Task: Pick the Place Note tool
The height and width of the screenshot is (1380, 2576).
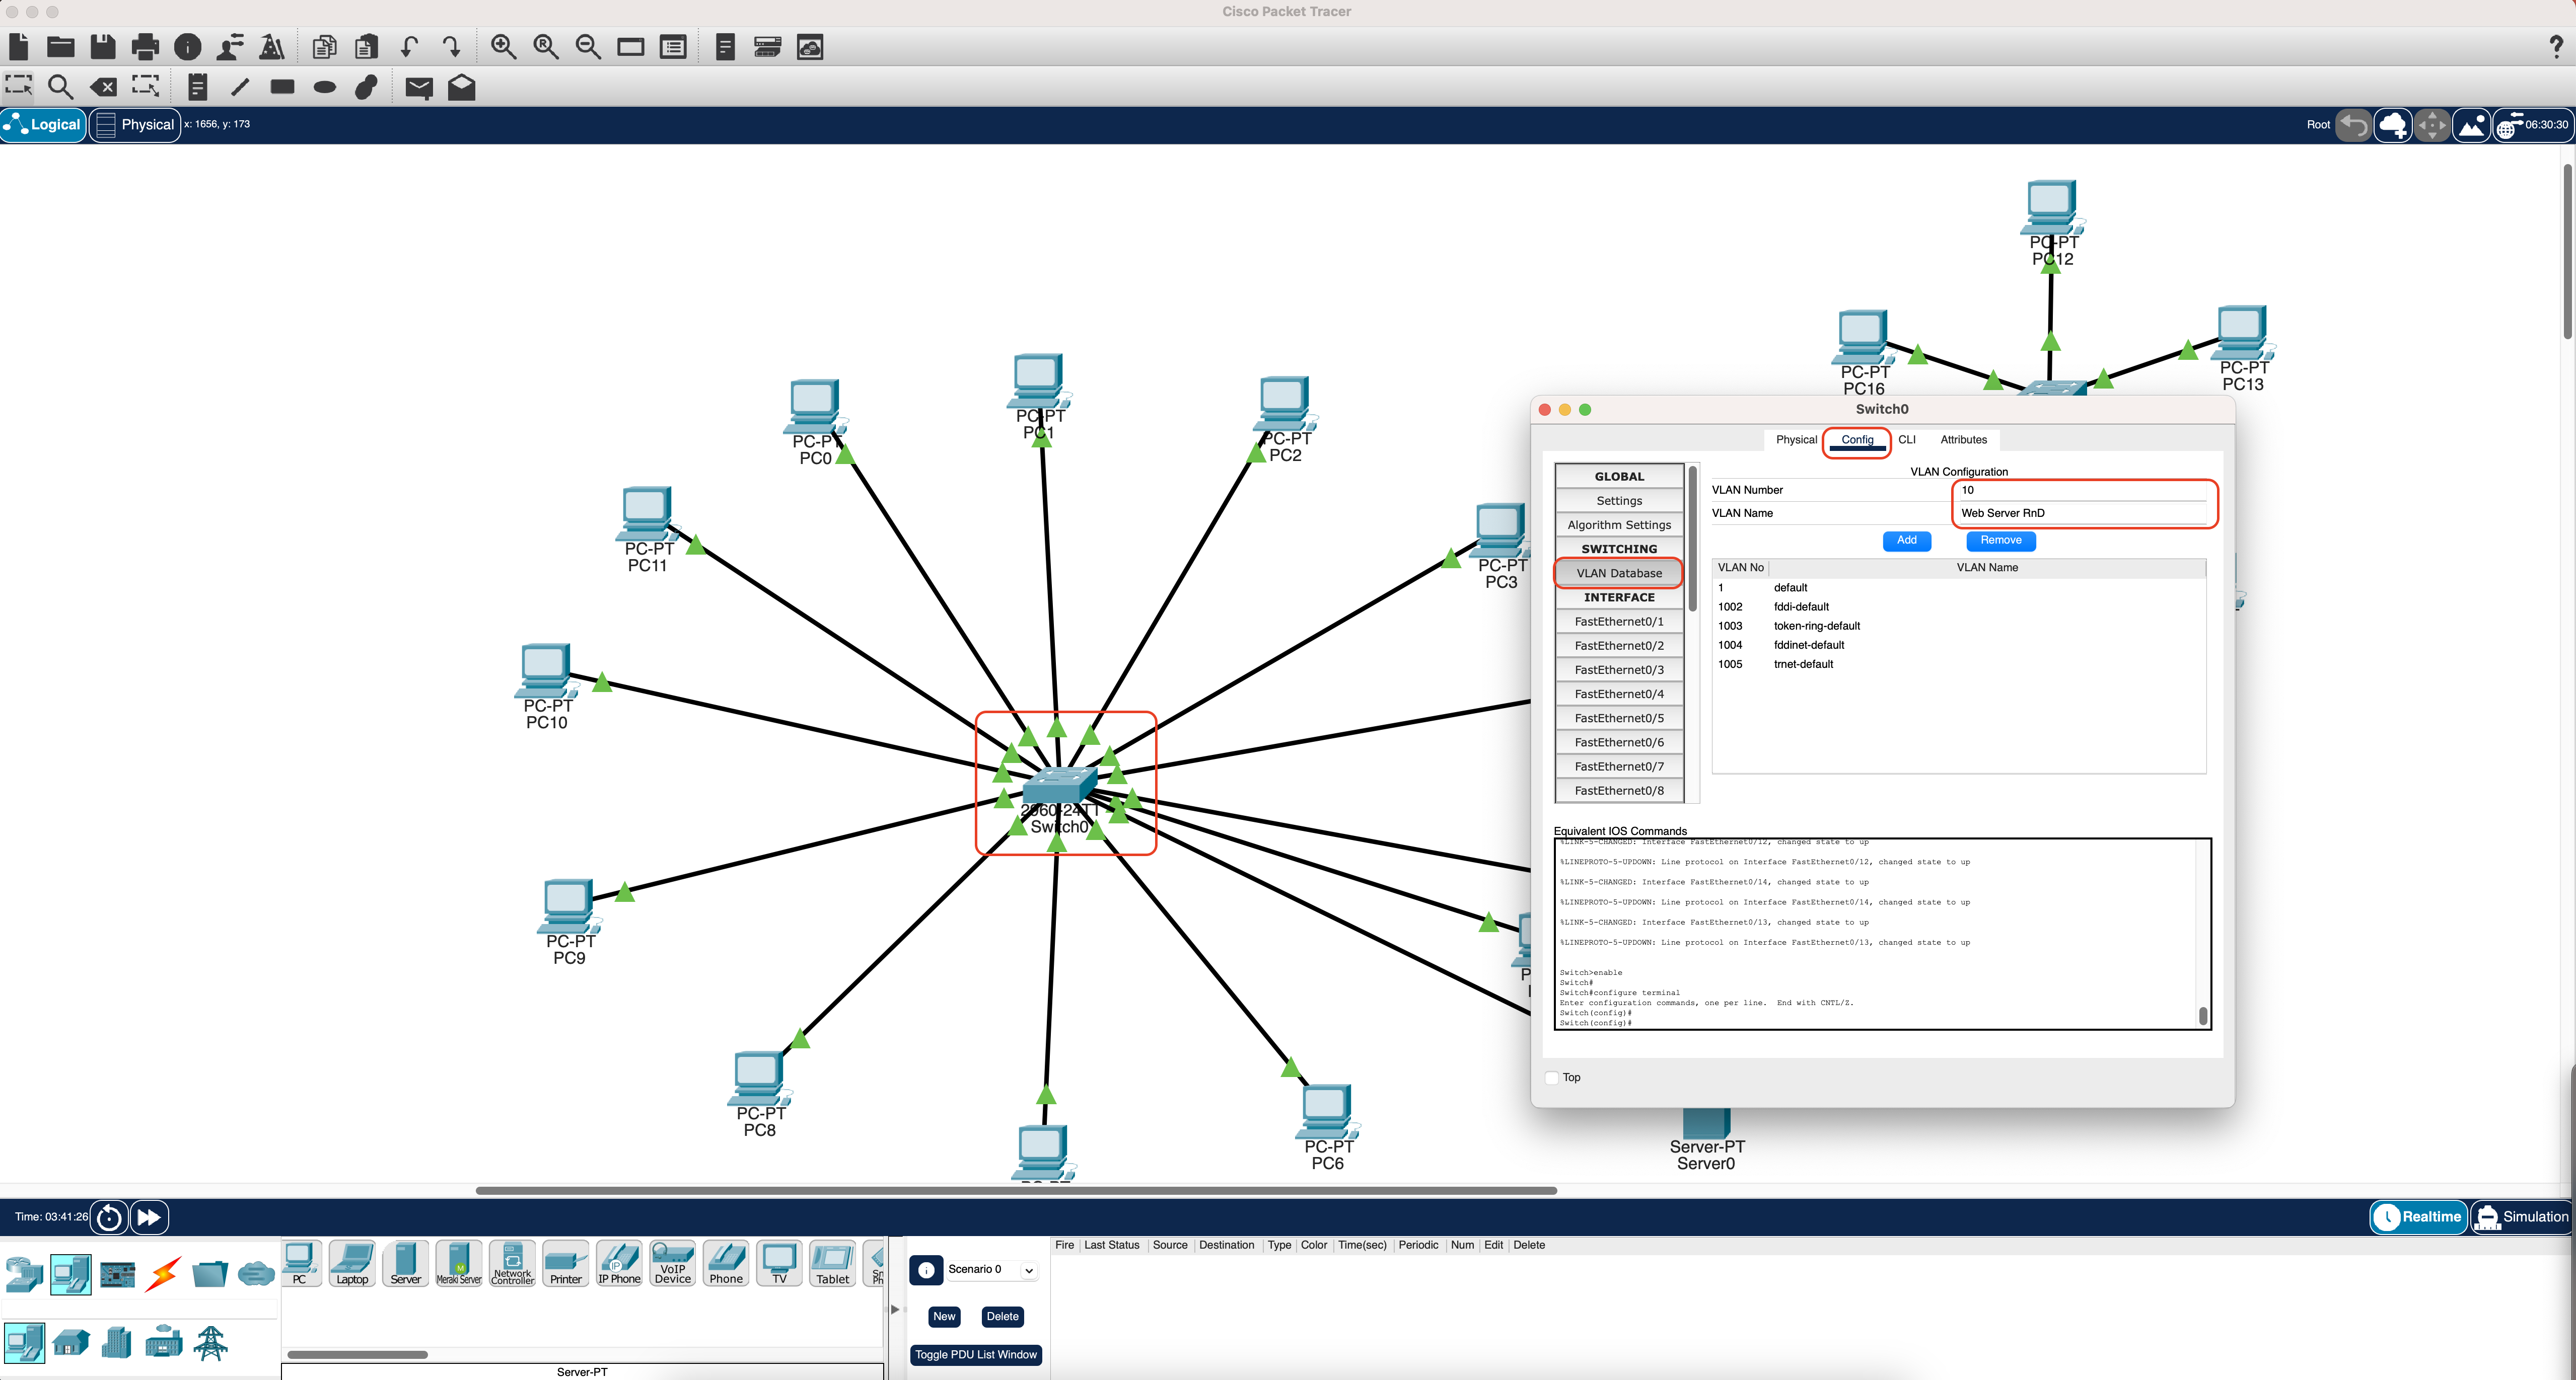Action: [198, 87]
